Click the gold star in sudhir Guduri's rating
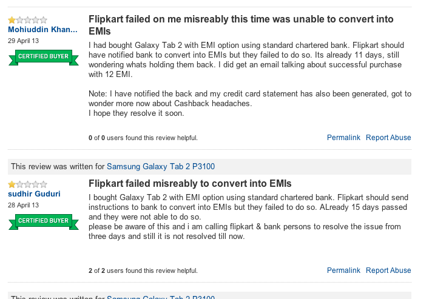The image size is (432, 299). pyautogui.click(x=12, y=184)
